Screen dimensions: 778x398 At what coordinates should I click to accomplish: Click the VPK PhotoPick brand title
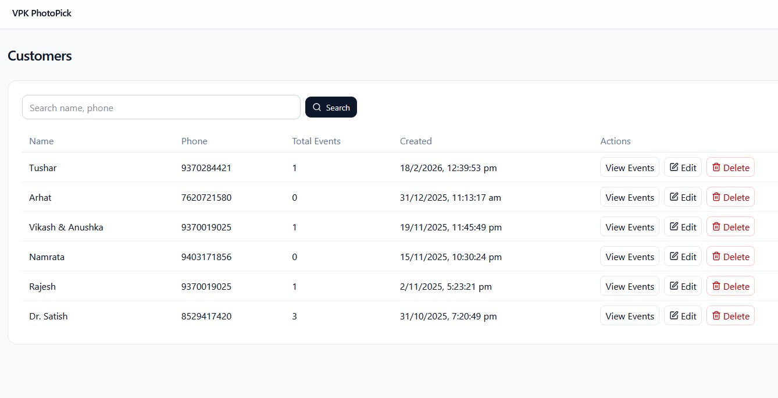point(42,13)
